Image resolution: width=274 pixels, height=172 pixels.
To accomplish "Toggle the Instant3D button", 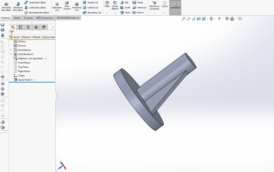I will 175,8.
